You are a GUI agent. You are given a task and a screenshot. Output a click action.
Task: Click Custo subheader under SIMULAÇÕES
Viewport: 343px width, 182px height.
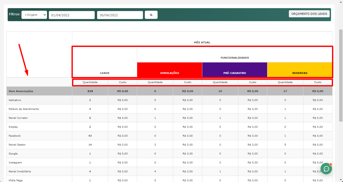[188, 82]
